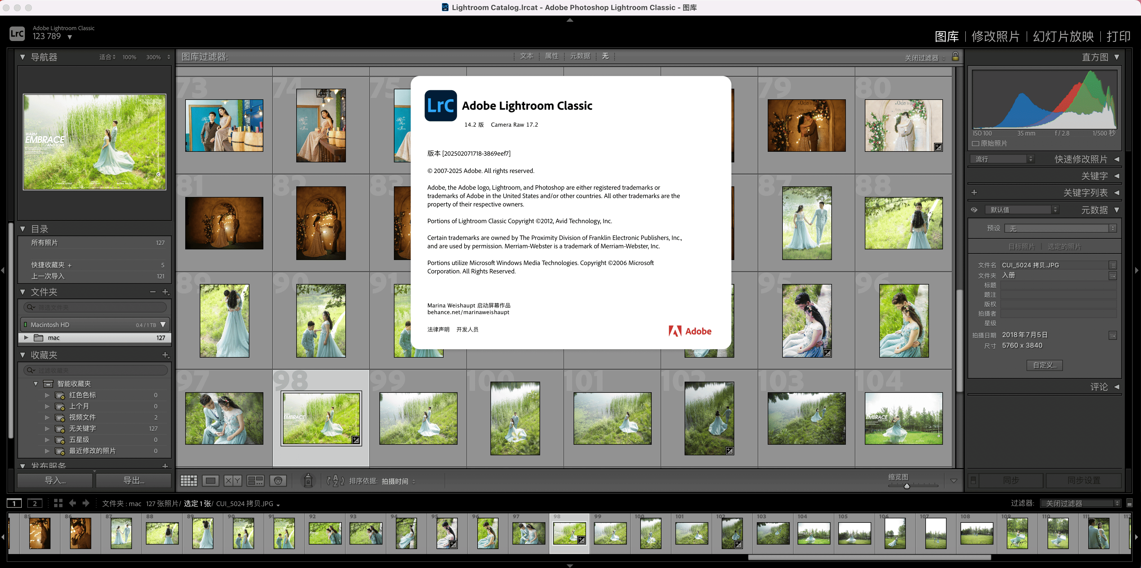This screenshot has height=568, width=1141.
Task: Click the filter lock icon
Action: pos(955,57)
